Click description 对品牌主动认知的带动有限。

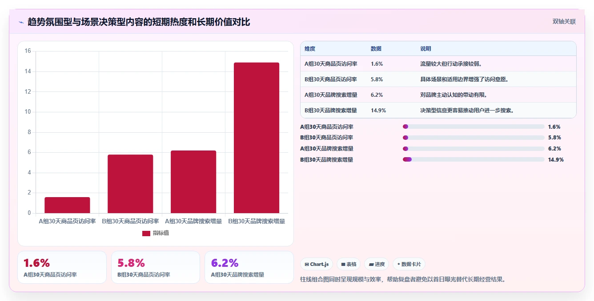pyautogui.click(x=454, y=95)
